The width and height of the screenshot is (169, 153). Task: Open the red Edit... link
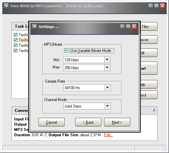[108, 135]
